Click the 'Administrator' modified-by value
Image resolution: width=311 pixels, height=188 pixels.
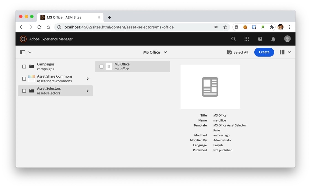tap(223, 140)
